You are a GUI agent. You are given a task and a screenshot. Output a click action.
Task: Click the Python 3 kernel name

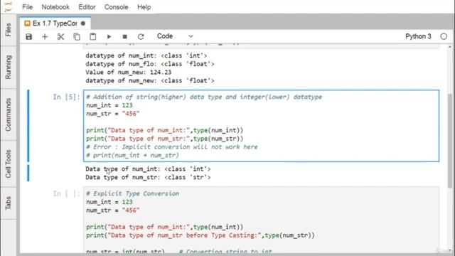coord(418,36)
